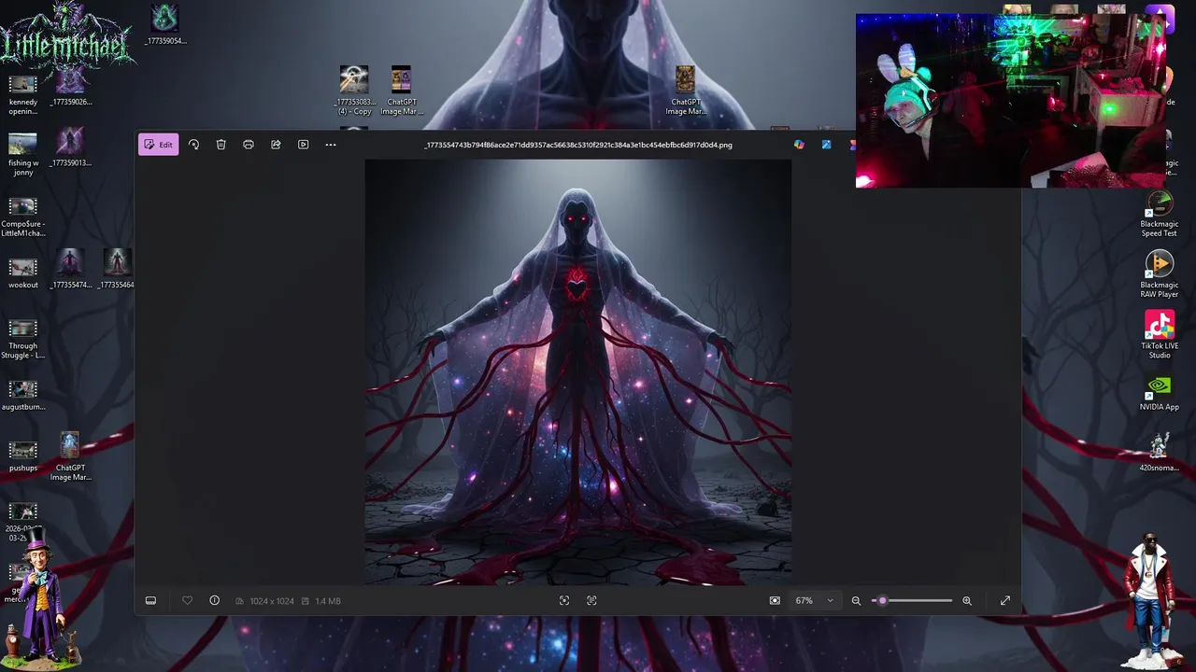This screenshot has height=672, width=1196.
Task: Open the augustburn desktop video file
Action: 22,394
